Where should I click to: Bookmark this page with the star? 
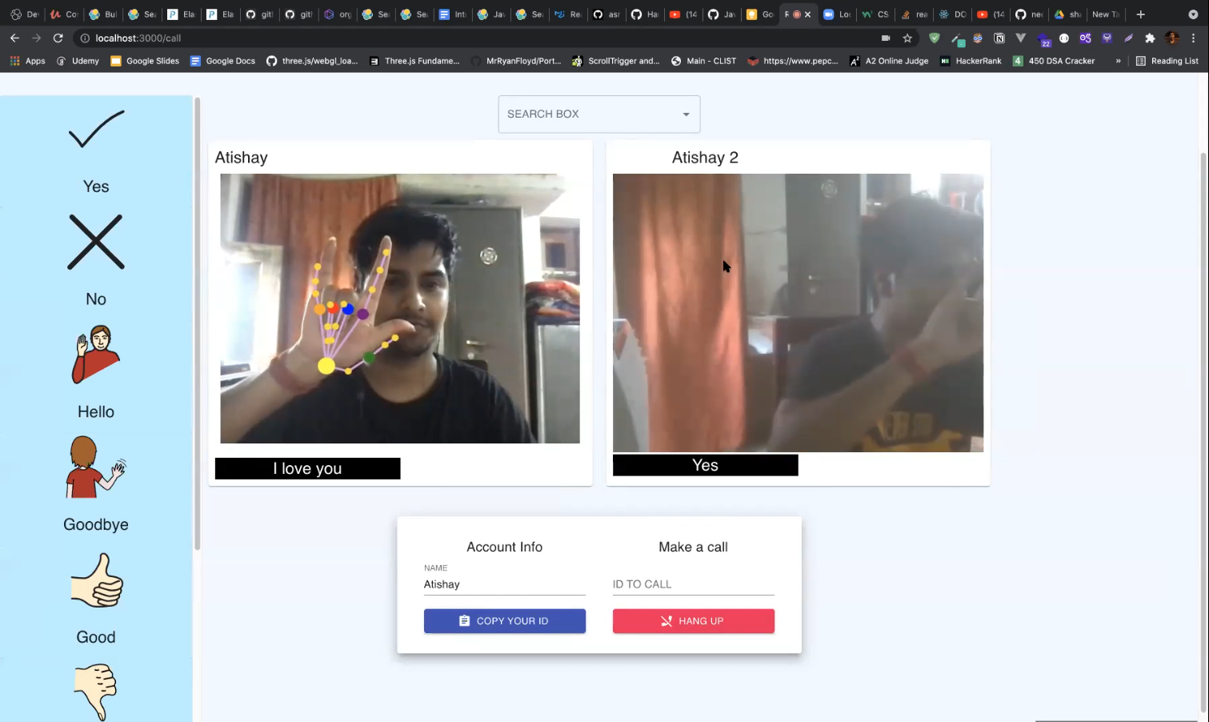pyautogui.click(x=907, y=38)
